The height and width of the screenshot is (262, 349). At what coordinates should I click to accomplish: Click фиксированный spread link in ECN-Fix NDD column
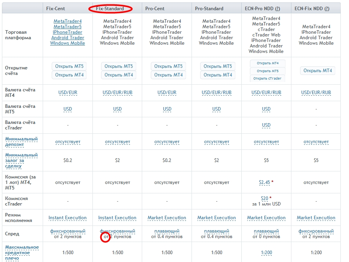click(x=316, y=231)
